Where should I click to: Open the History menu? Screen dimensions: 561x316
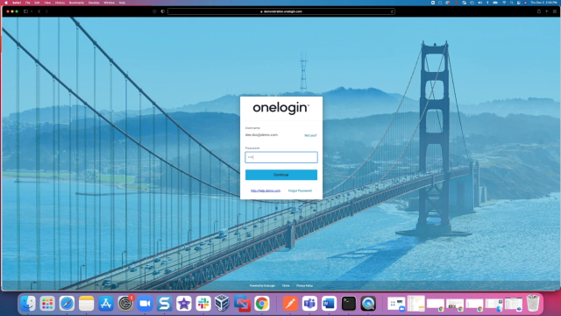pos(60,3)
